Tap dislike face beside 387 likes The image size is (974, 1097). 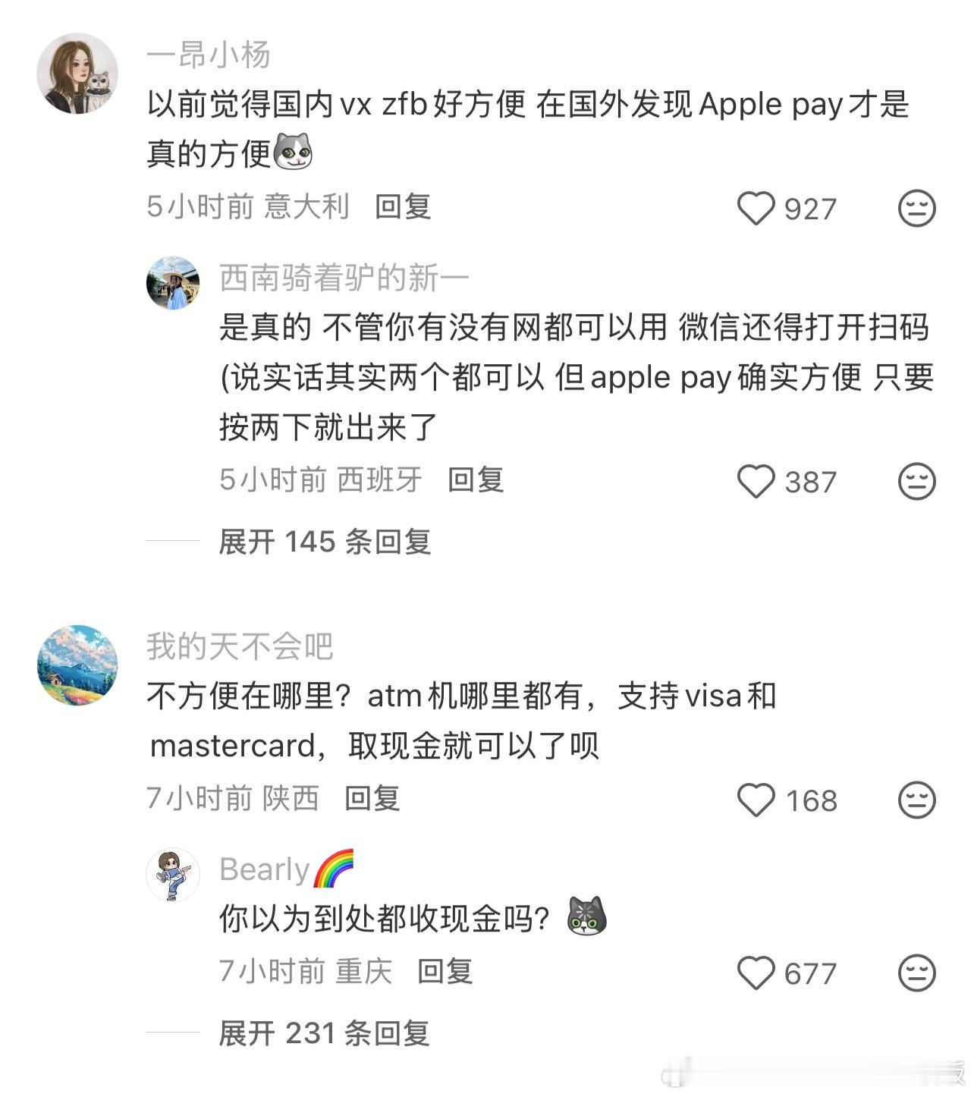pos(916,482)
